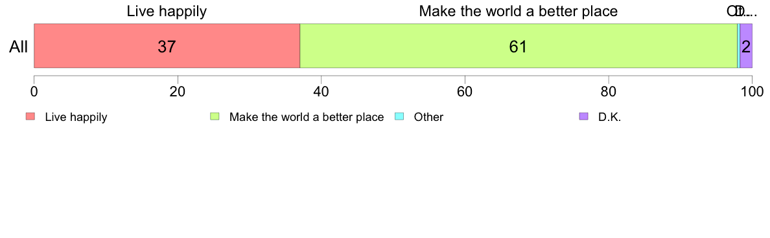The height and width of the screenshot is (238, 770).
Task: Click the 61 value label
Action: coord(518,47)
